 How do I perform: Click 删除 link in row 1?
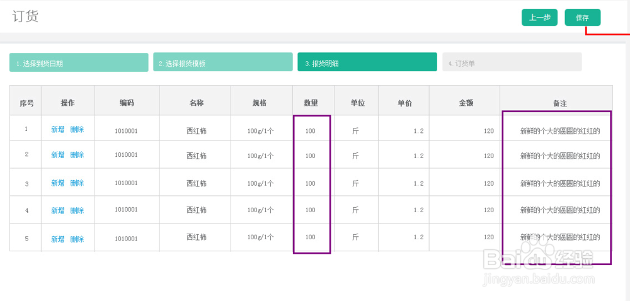click(77, 130)
